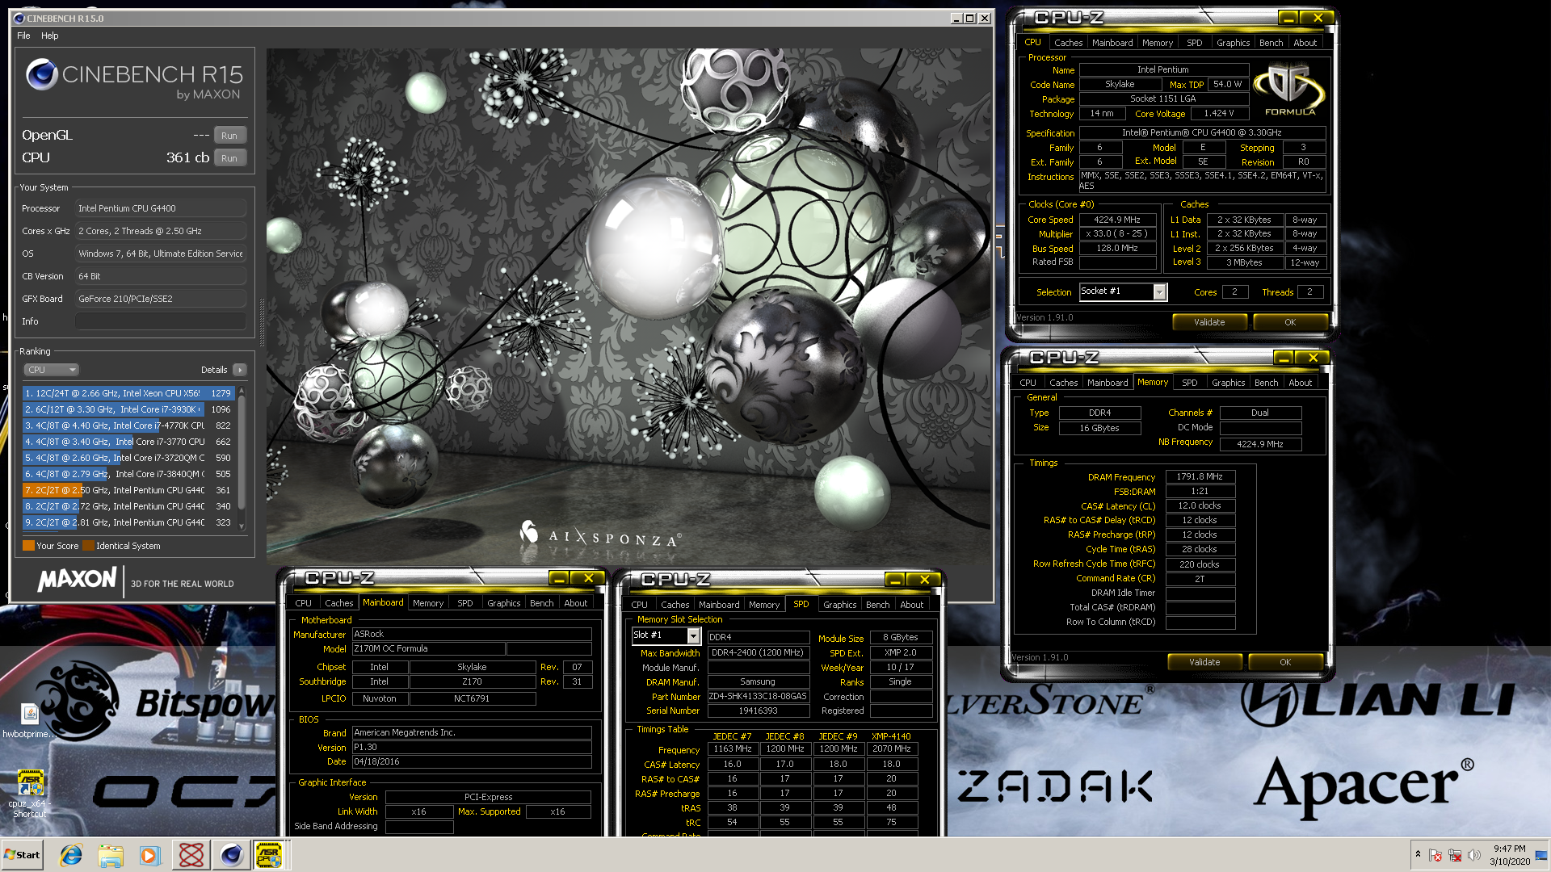The height and width of the screenshot is (872, 1551).
Task: Switch to CPU-Z via taskbar chip icon
Action: point(269,855)
